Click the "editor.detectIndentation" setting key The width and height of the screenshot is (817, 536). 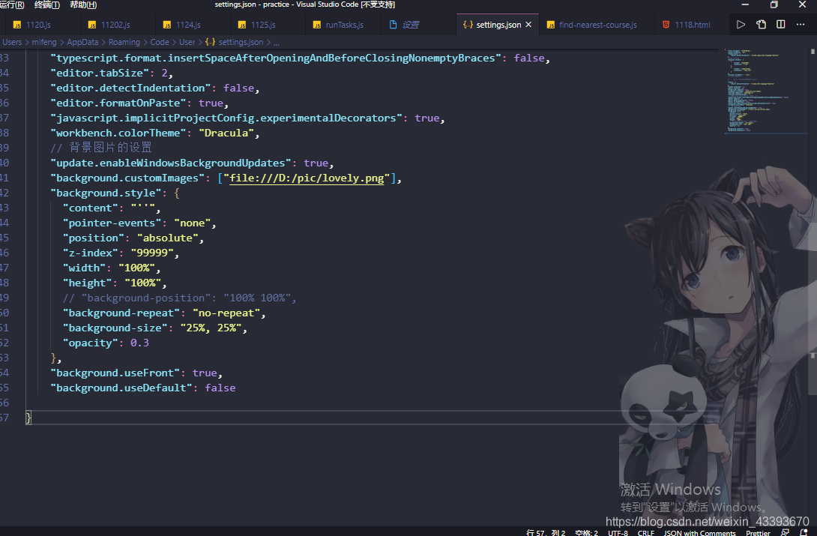130,88
